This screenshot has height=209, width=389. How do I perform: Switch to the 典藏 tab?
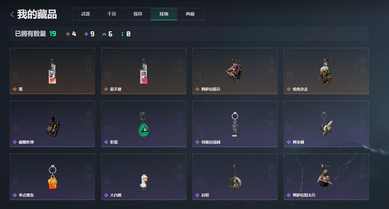[190, 14]
